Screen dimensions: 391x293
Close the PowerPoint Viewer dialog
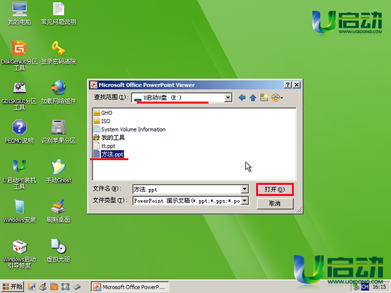click(x=297, y=85)
